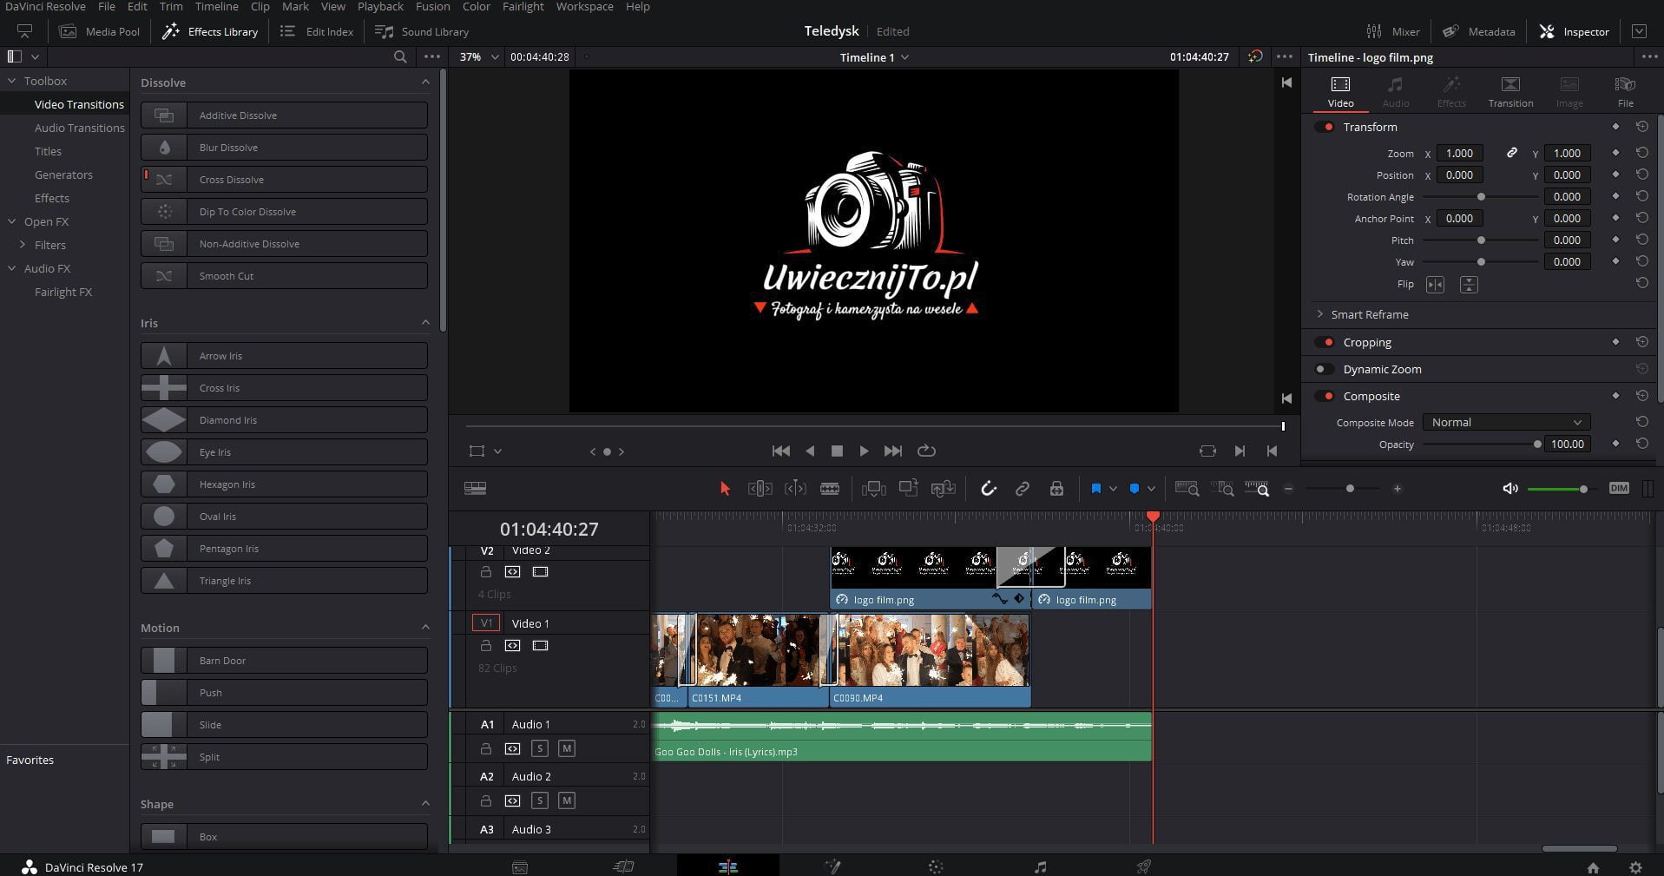1664x876 pixels.
Task: Click the Custom Zoom icon
Action: point(1257,489)
